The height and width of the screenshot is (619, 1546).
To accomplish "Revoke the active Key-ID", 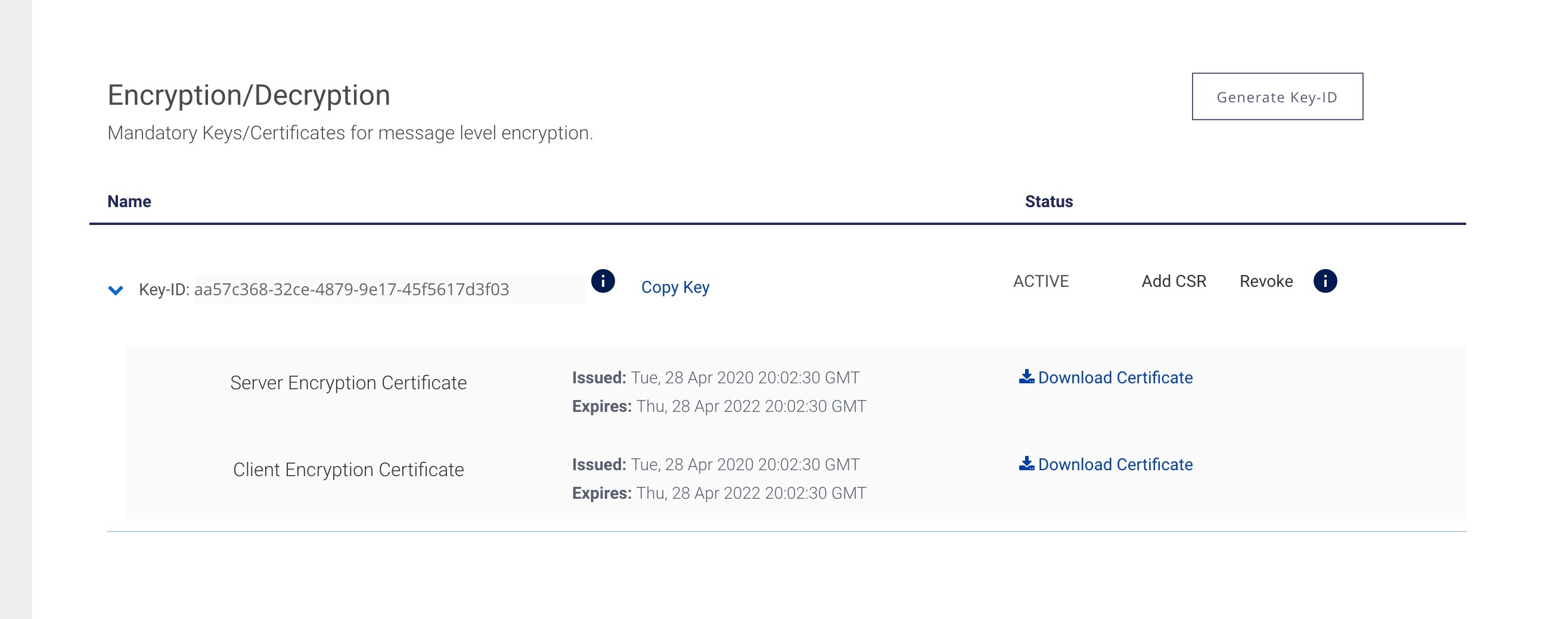I will pos(1266,281).
